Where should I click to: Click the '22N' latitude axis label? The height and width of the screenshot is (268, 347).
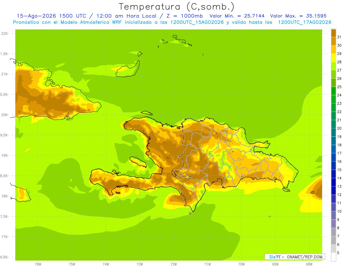[5, 34]
